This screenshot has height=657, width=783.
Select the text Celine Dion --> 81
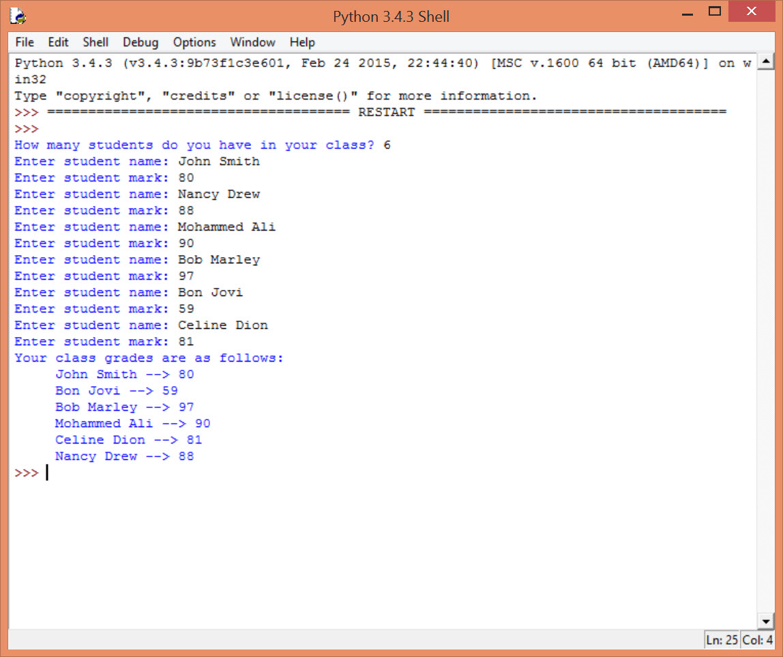pos(128,439)
